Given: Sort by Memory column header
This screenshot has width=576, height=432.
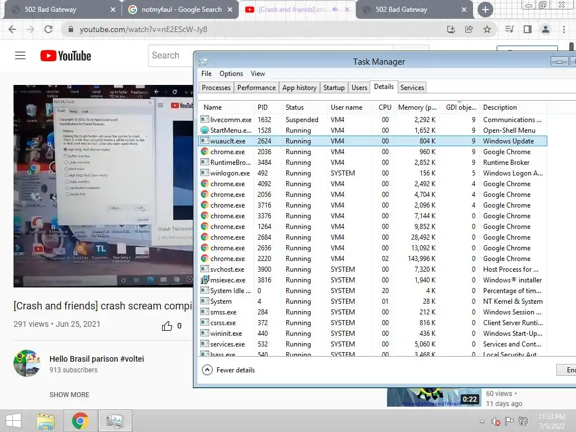Looking at the screenshot, I should pos(417,107).
